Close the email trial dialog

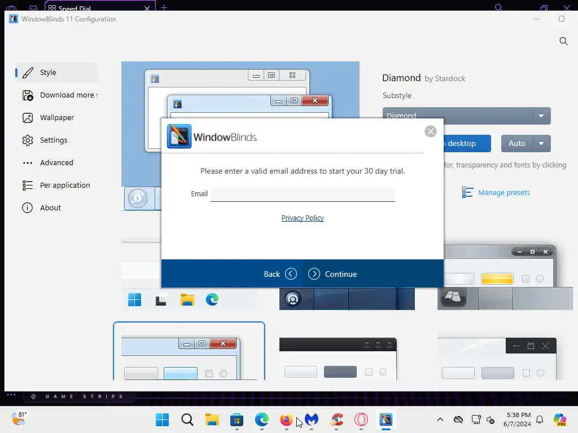[x=430, y=131]
